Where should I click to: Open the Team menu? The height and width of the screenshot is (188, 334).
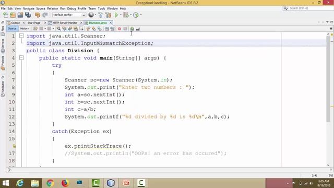click(x=92, y=8)
